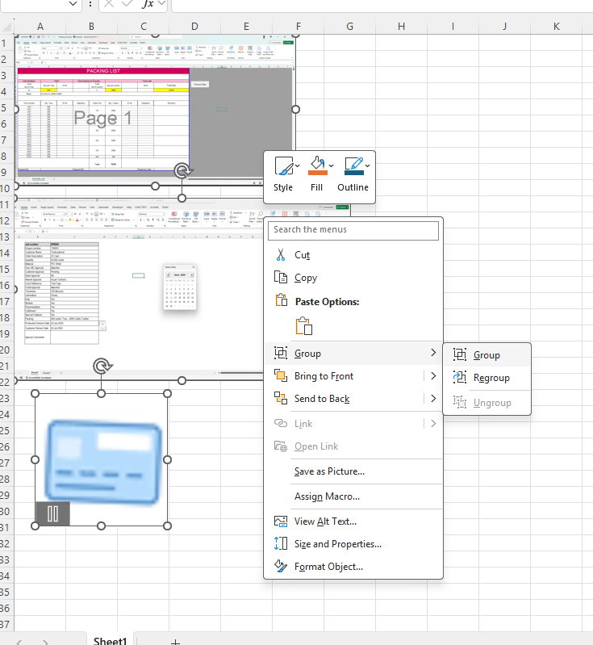Add a new sheet with plus button
The height and width of the screenshot is (645, 593).
[176, 641]
